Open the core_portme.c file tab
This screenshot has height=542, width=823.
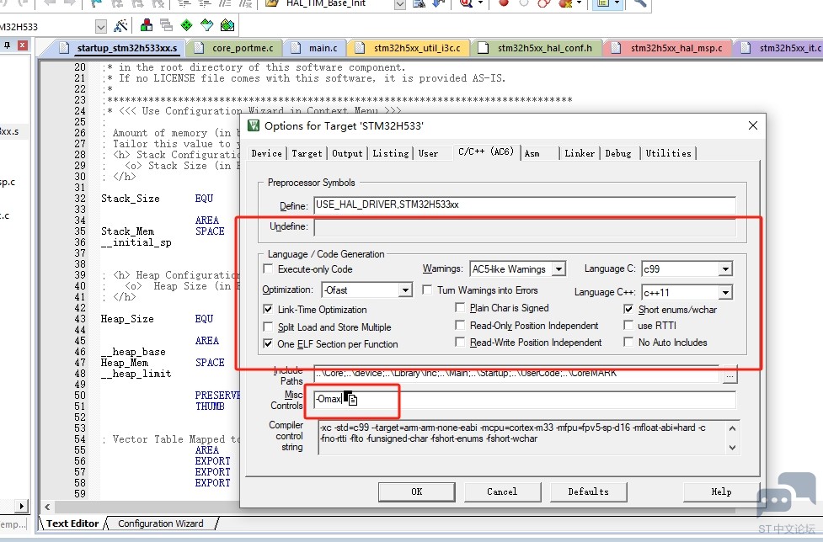[x=236, y=48]
